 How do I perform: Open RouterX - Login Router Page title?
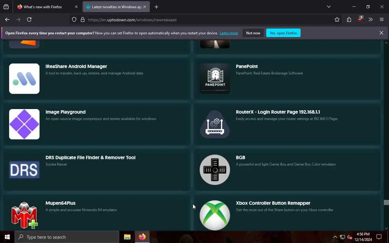click(x=278, y=112)
